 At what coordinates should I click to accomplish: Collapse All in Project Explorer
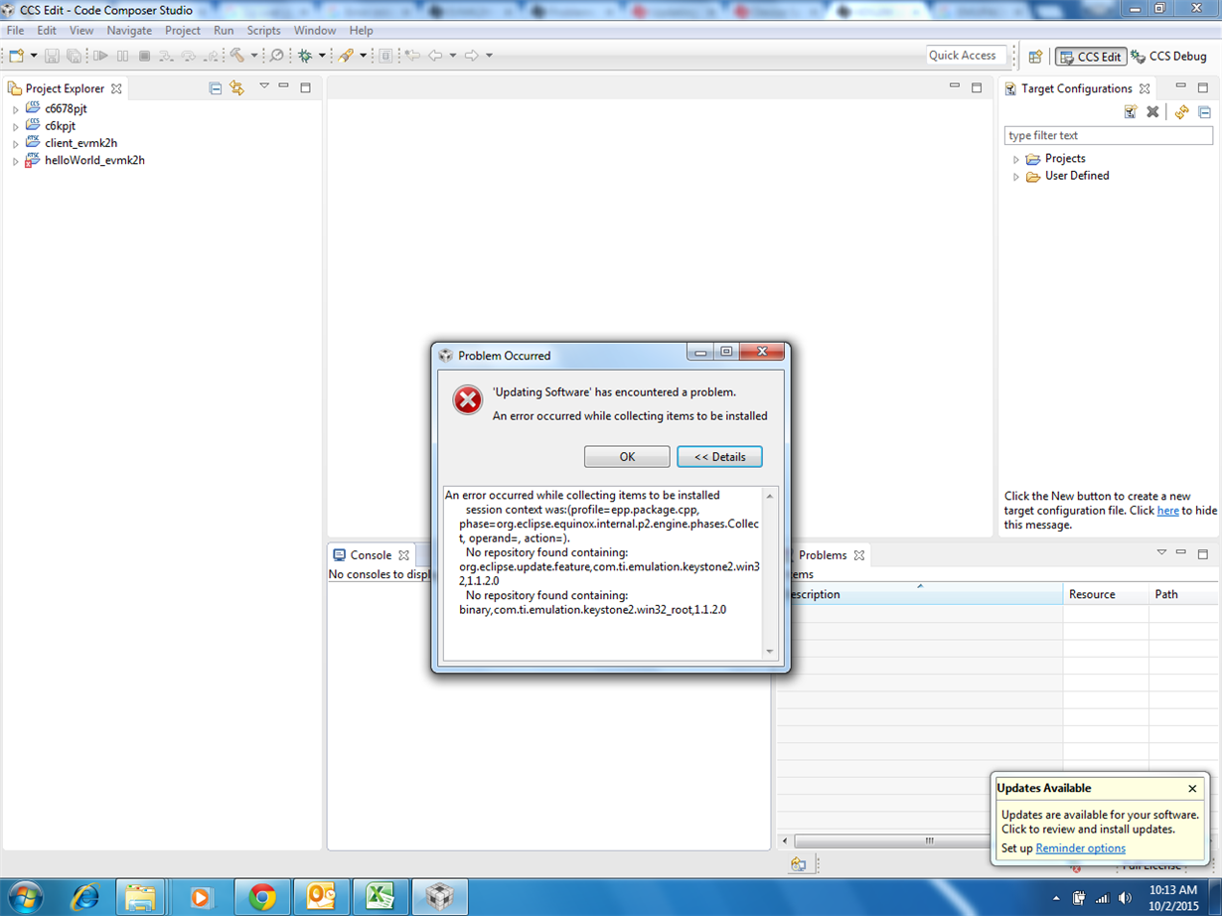pos(216,88)
